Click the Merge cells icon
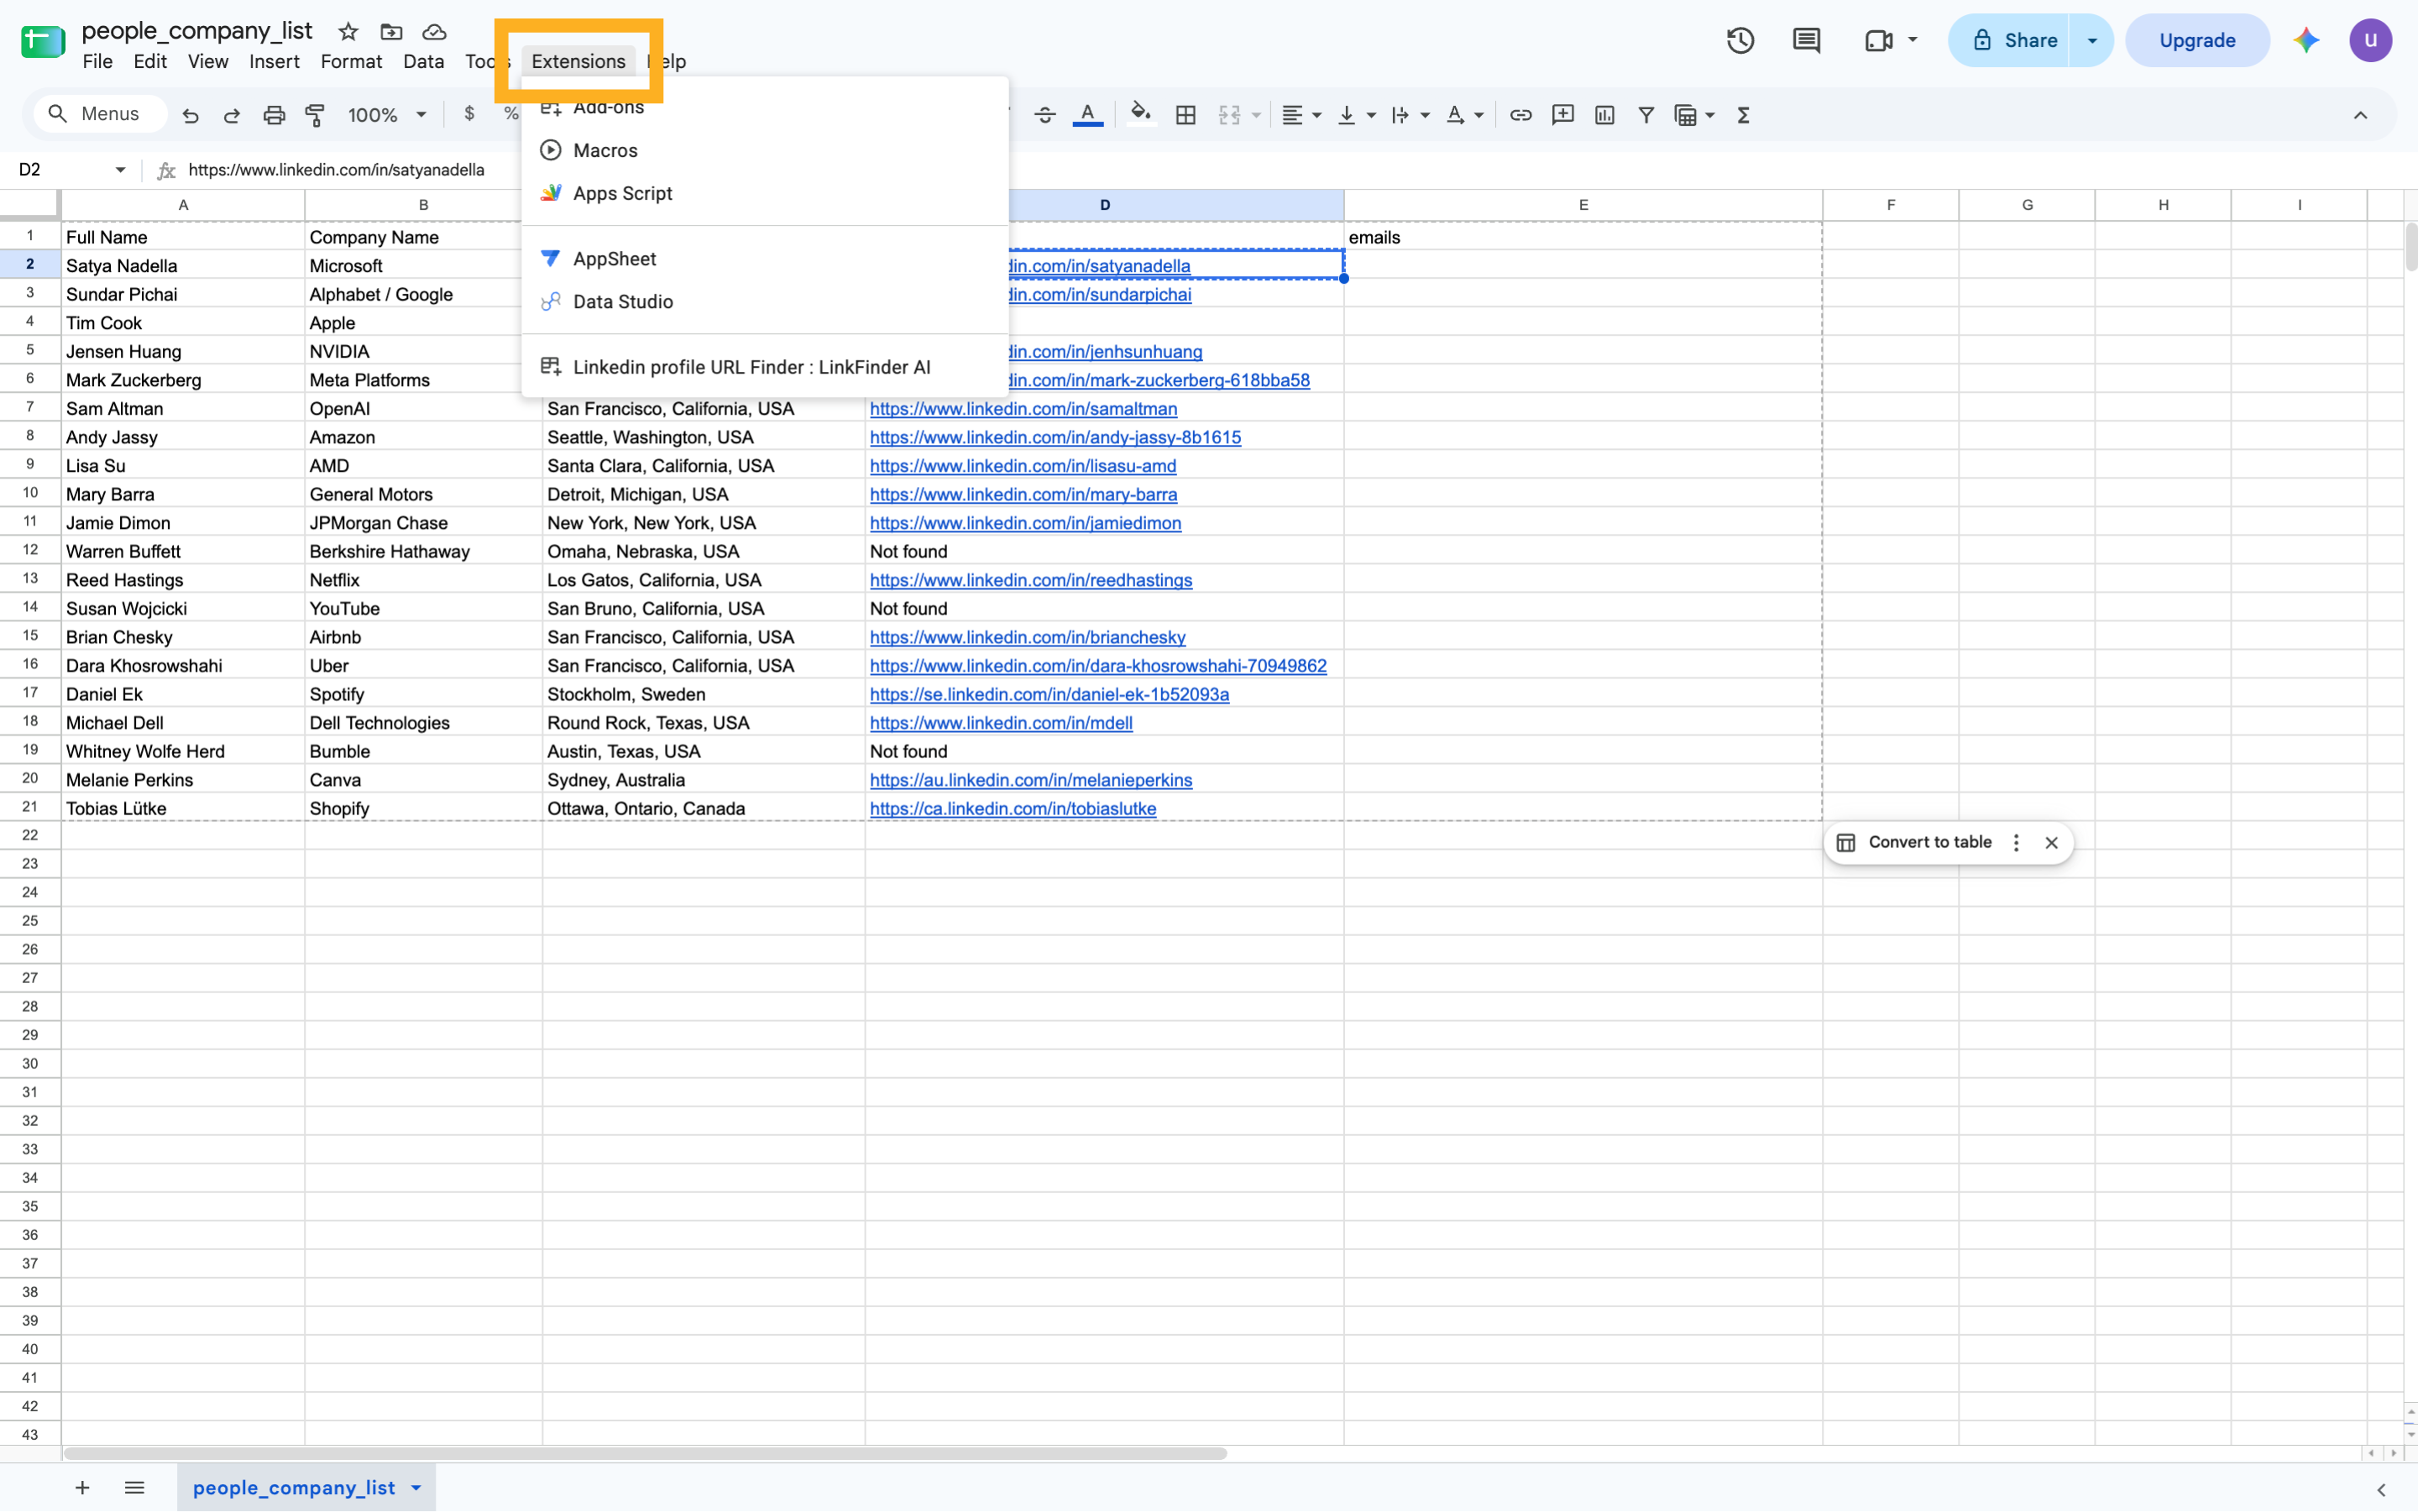Image resolution: width=2418 pixels, height=1512 pixels. (1230, 115)
